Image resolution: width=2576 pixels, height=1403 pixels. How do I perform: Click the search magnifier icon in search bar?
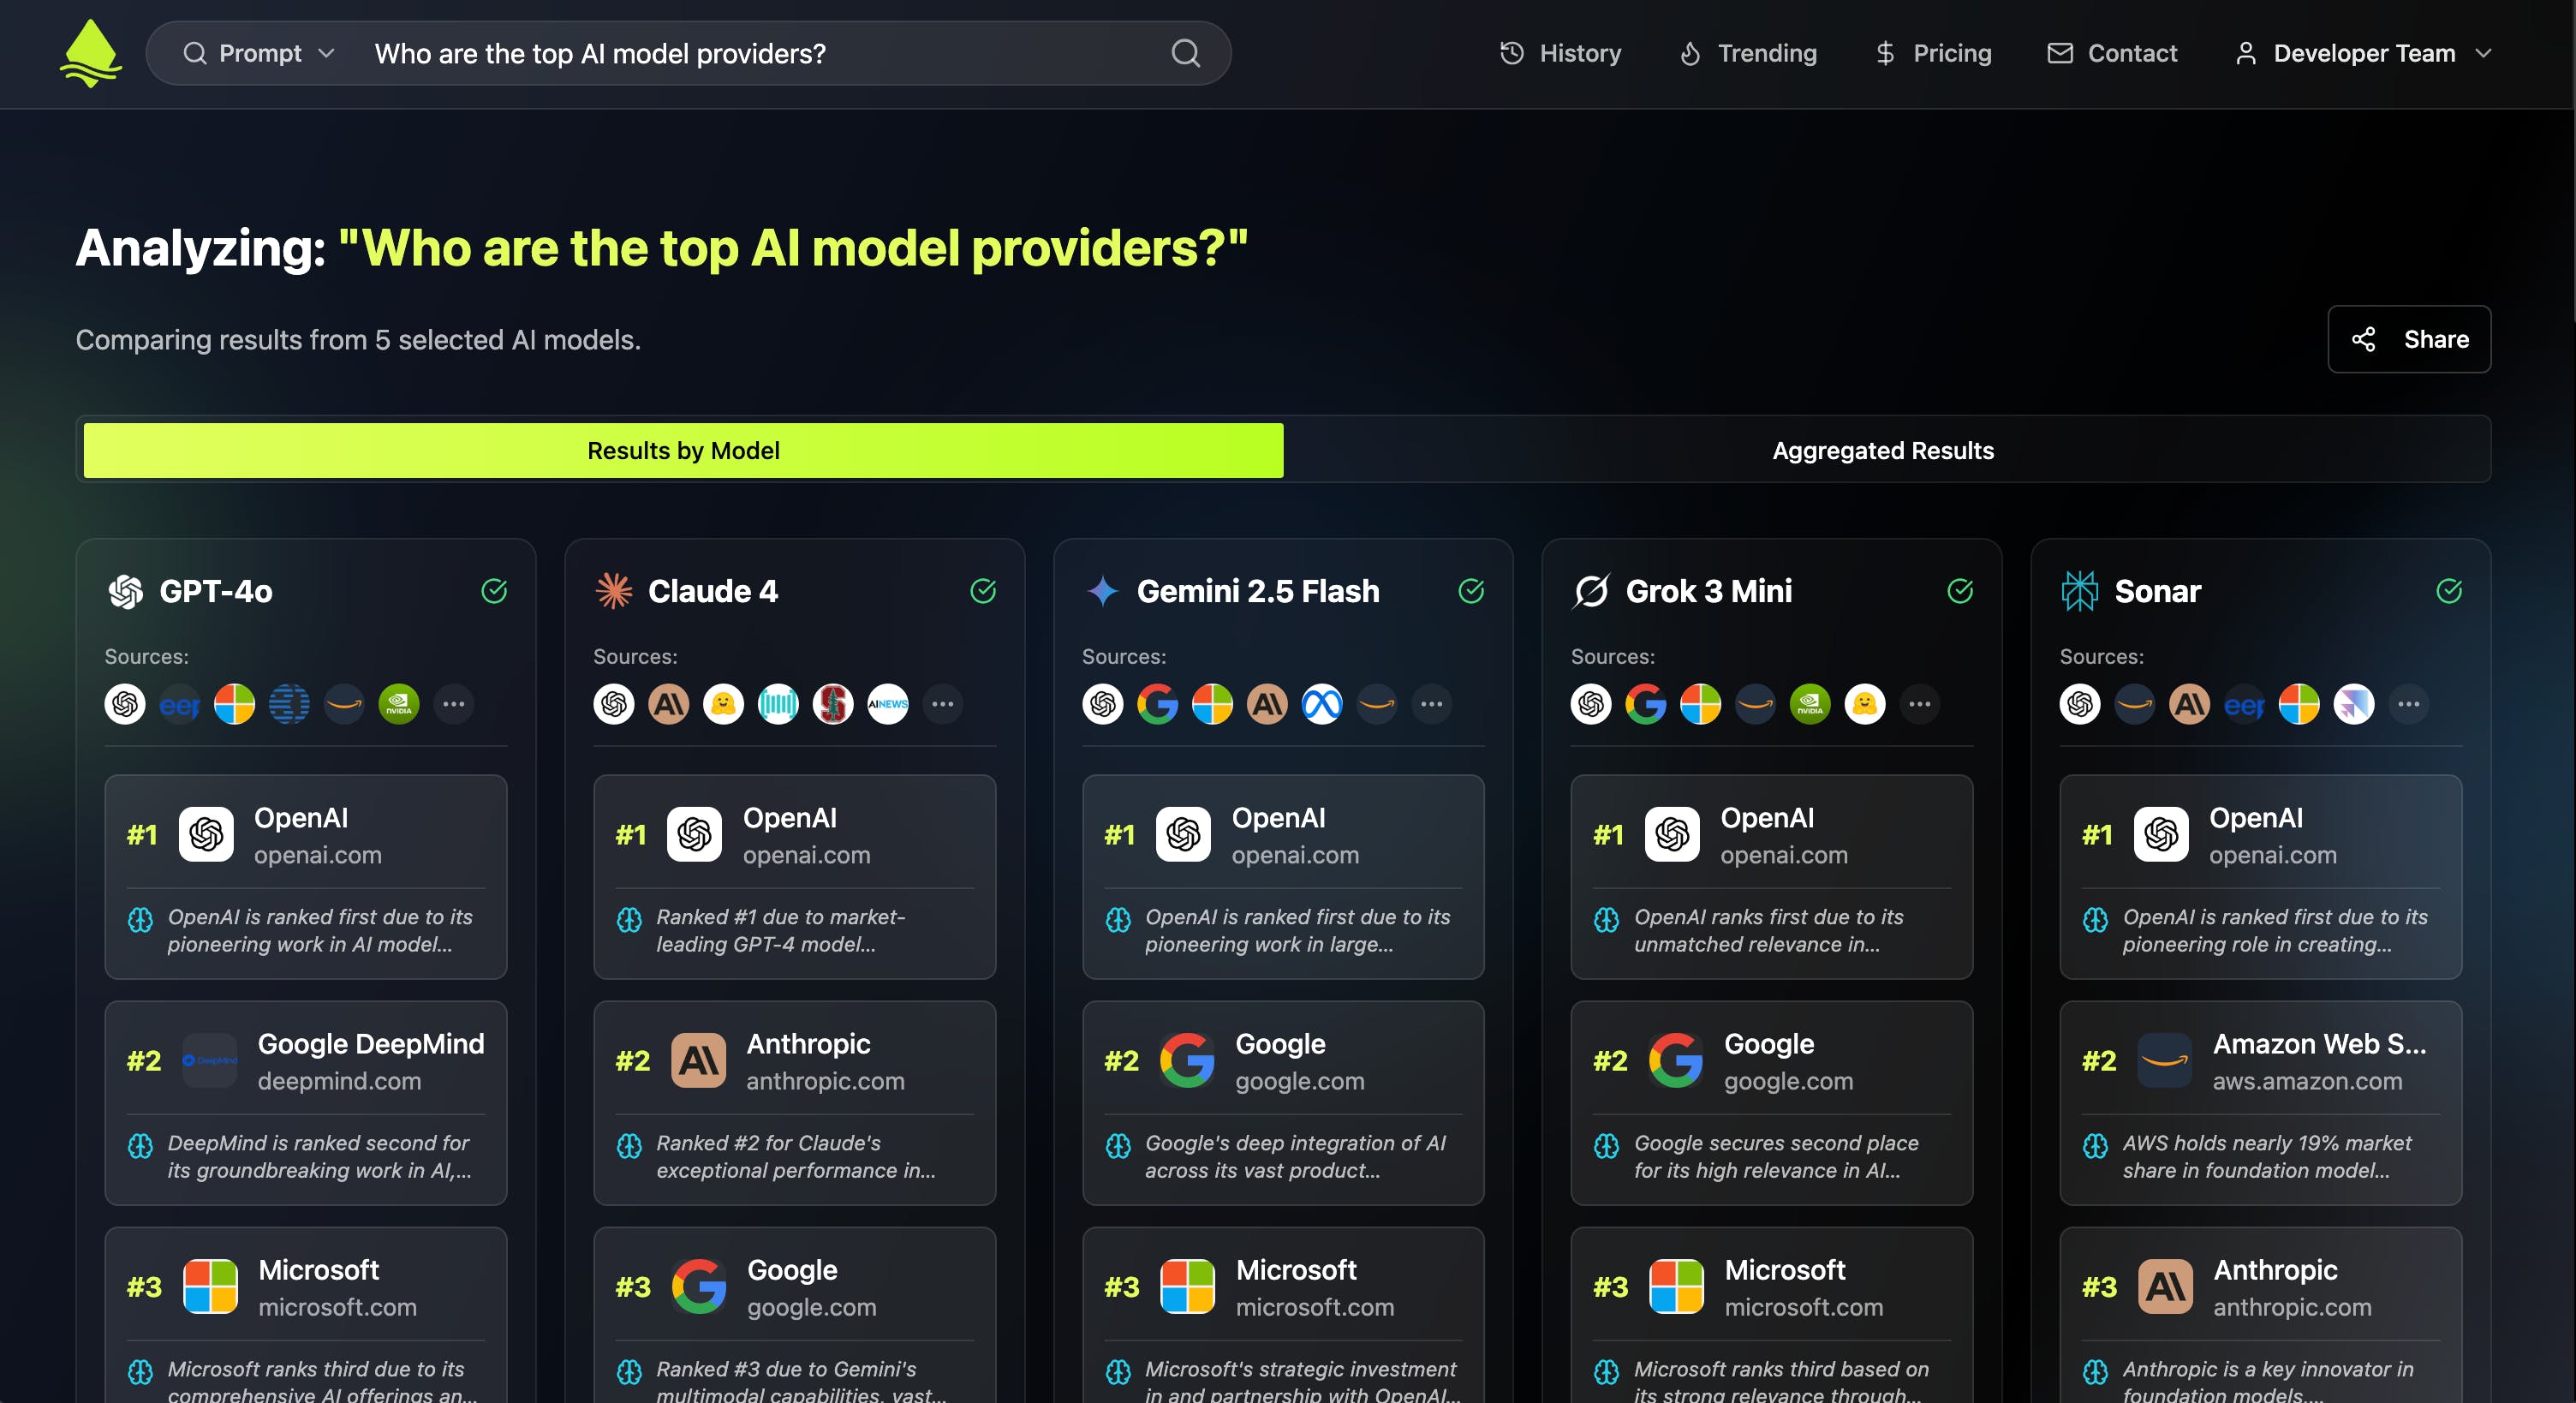[x=1185, y=53]
